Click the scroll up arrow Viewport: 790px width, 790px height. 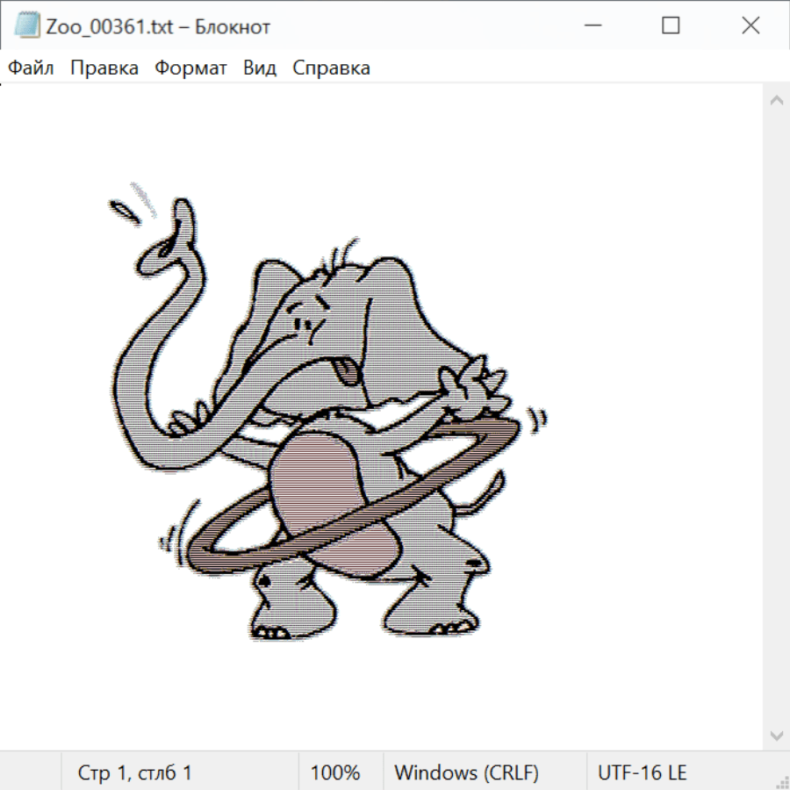[776, 101]
